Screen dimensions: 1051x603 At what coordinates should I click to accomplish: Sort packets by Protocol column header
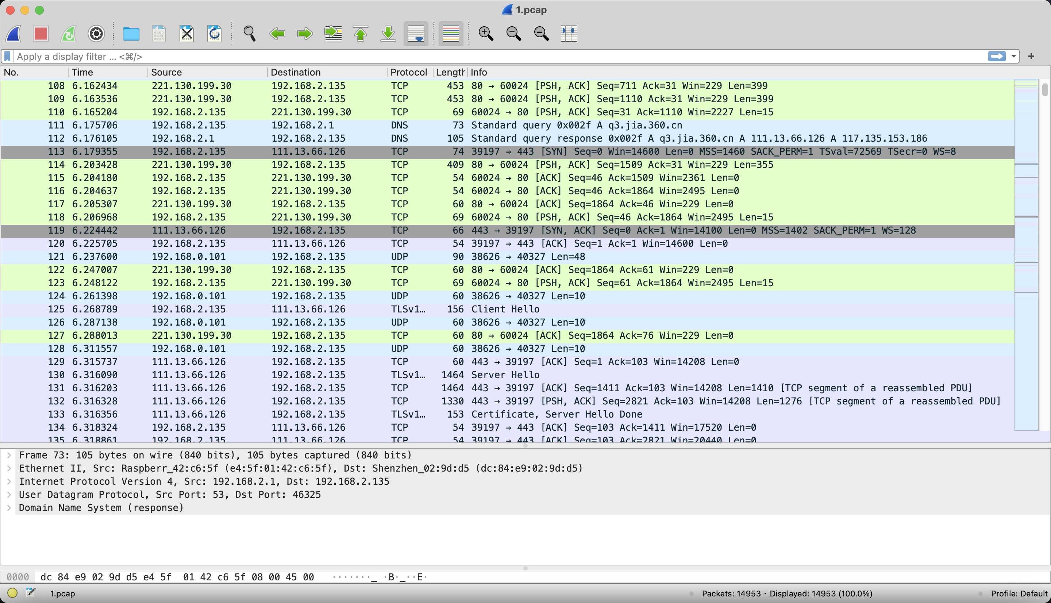408,73
